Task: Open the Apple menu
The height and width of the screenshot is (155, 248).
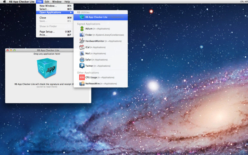Action: pyautogui.click(x=4, y=2)
